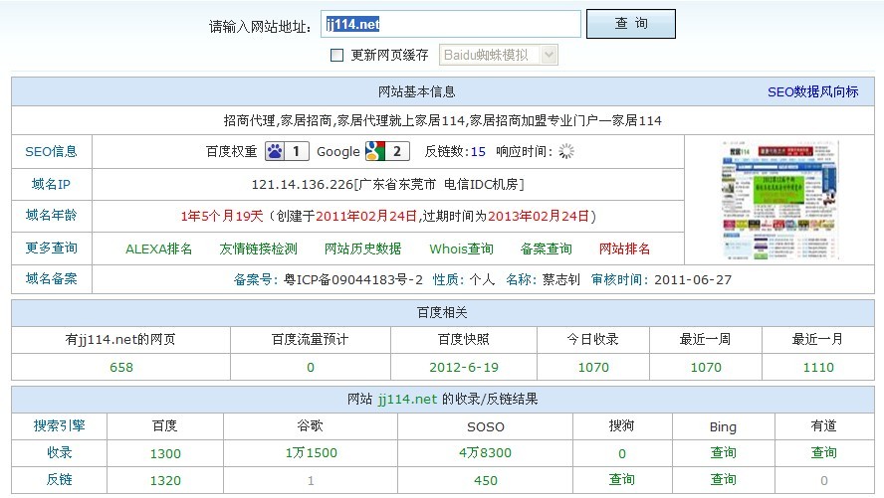884x498 pixels.
Task: Click the 百度快照 column header
Action: point(464,339)
